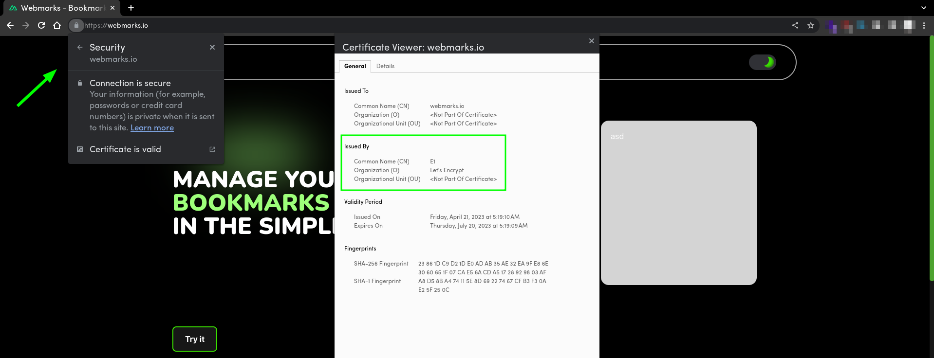Click the Expires On date value
934x358 pixels.
pyautogui.click(x=479, y=226)
